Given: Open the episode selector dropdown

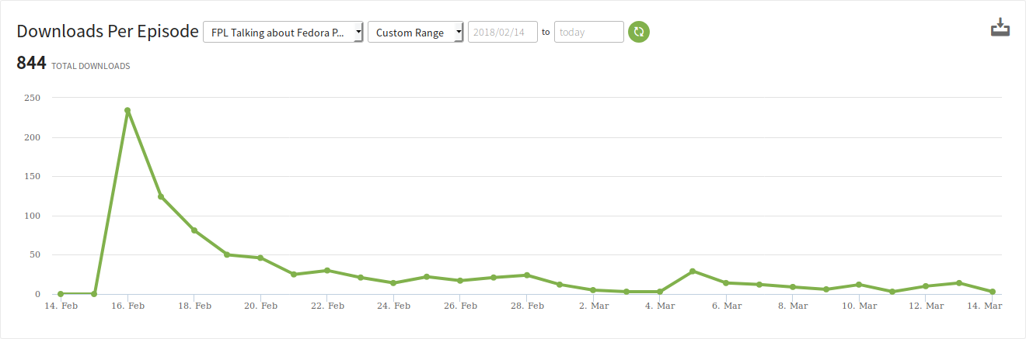Looking at the screenshot, I should (x=284, y=33).
